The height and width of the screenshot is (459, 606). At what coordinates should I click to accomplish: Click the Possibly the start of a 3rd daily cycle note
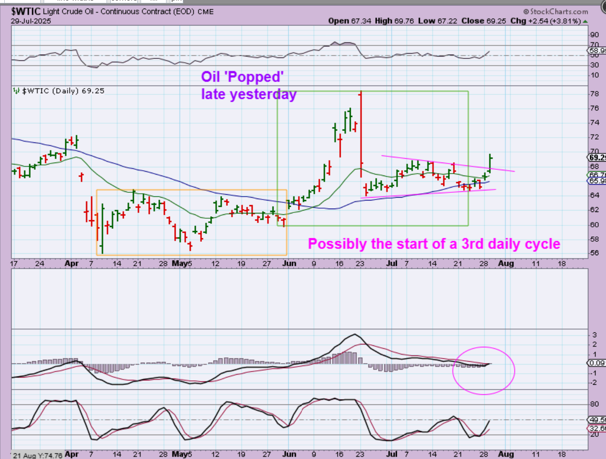coord(434,244)
